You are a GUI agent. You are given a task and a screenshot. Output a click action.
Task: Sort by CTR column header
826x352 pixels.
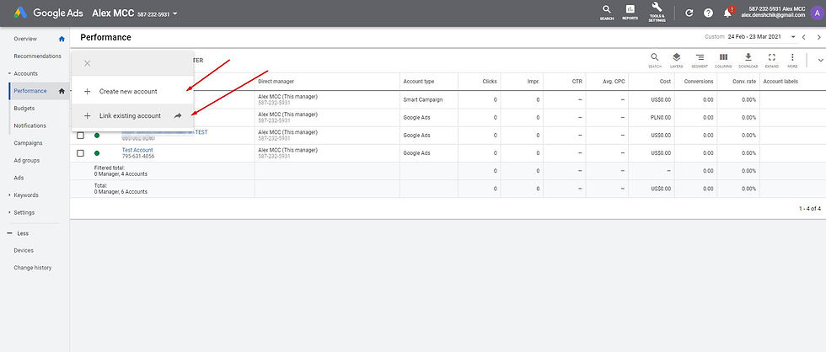(577, 82)
